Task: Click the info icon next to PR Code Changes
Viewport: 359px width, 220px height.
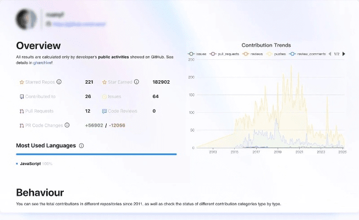Action: tap(67, 125)
